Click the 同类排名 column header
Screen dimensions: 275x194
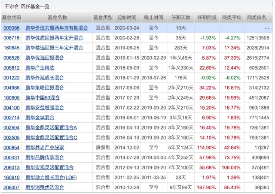(257, 18)
